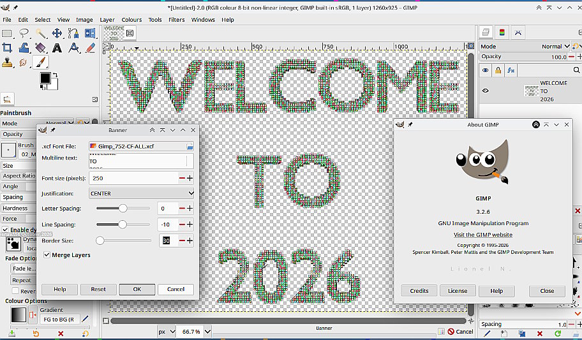The image size is (582, 340).
Task: Select the Fuzzy Select magic wand tool
Action: (41, 33)
